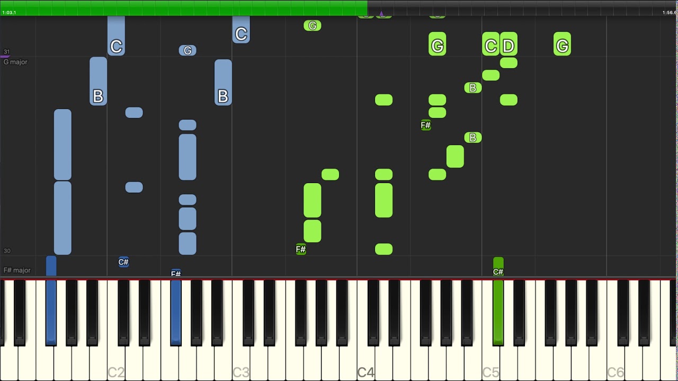This screenshot has width=678, height=381.
Task: Click the small blue G falling note
Action: (188, 50)
